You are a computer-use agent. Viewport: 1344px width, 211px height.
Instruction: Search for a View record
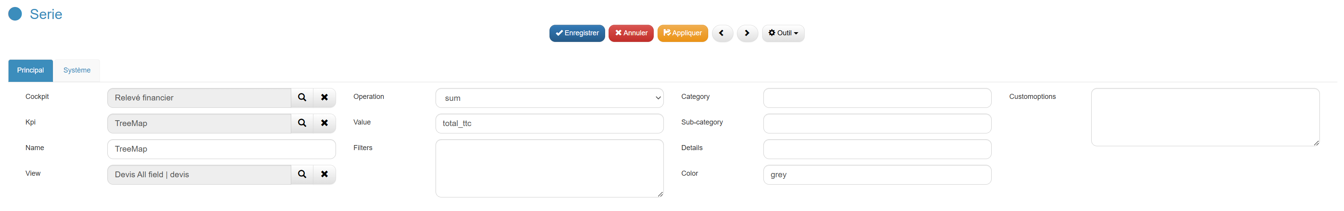(x=301, y=174)
